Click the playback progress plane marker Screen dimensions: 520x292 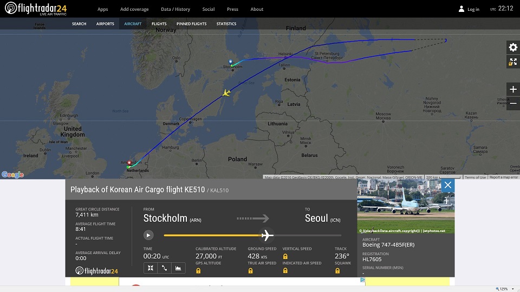coord(266,235)
